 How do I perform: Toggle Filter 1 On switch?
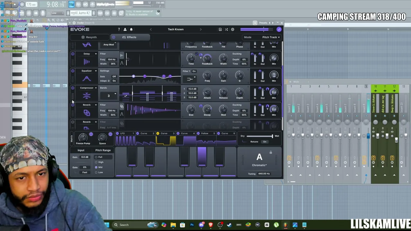coord(194,71)
